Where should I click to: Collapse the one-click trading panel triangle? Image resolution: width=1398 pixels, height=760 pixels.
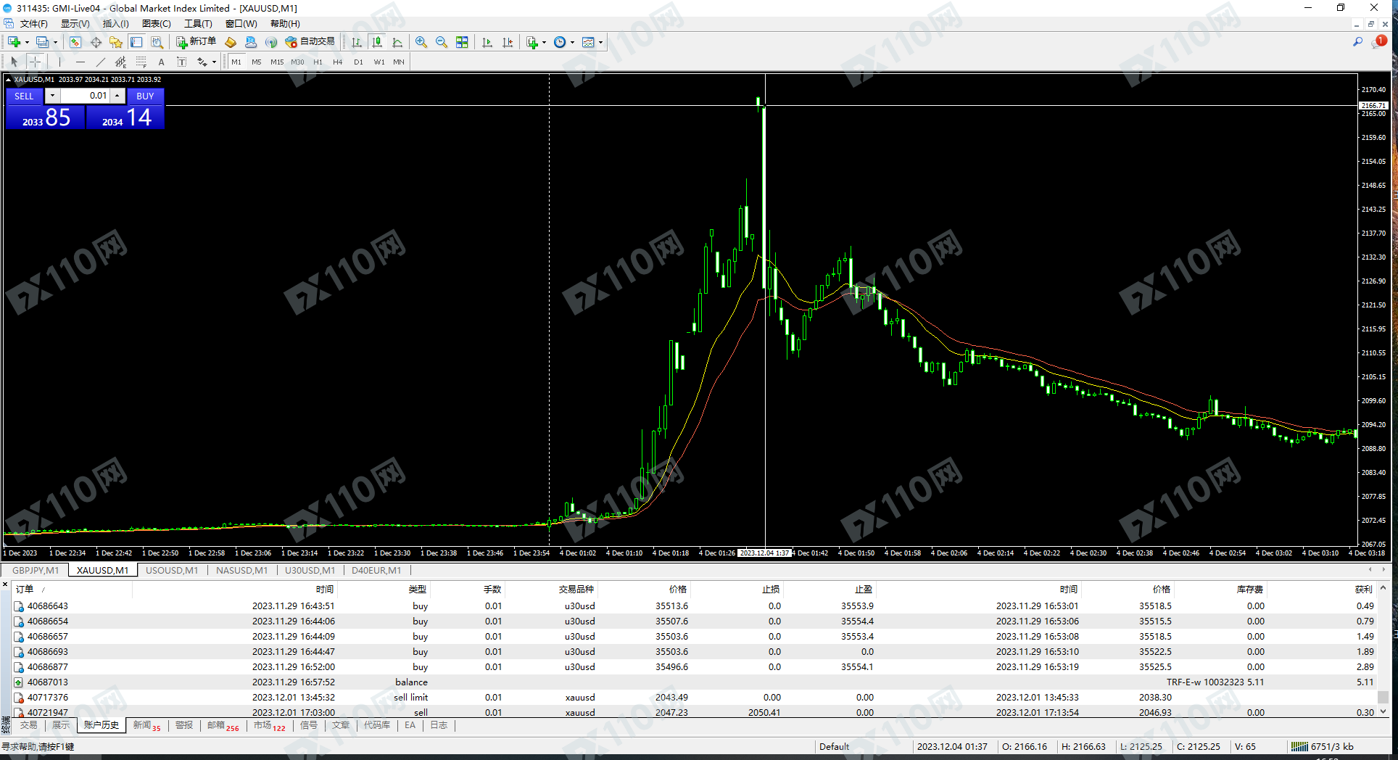[x=8, y=80]
